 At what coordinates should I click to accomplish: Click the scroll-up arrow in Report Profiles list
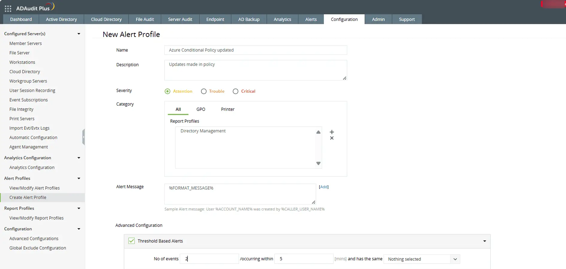click(x=318, y=132)
